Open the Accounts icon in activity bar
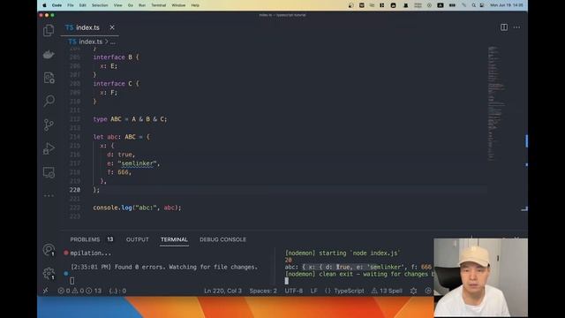The width and height of the screenshot is (565, 318). [49, 250]
